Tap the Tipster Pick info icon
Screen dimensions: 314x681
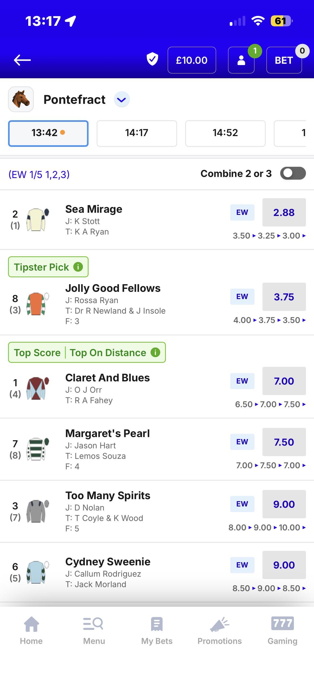[78, 267]
